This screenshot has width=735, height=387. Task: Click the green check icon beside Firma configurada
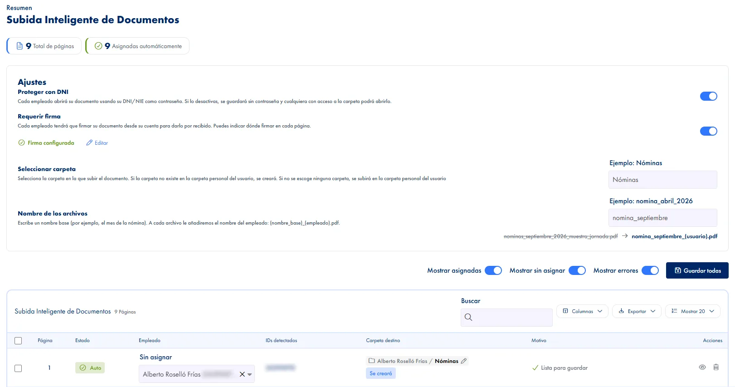point(21,143)
